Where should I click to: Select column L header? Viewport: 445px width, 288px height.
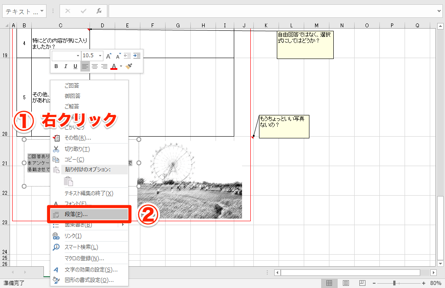pos(292,26)
